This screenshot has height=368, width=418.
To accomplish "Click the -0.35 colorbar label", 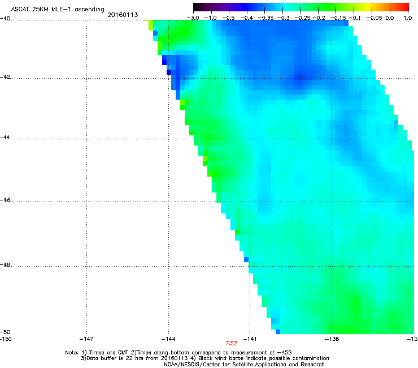I will point(266,18).
